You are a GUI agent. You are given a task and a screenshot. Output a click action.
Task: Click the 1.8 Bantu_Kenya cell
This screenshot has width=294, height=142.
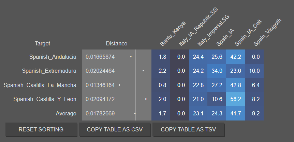161,57
